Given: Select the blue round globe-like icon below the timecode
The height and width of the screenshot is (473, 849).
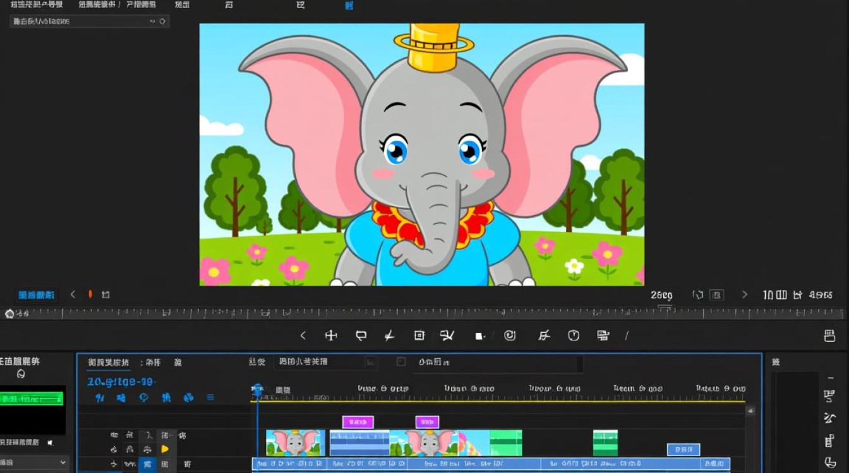Looking at the screenshot, I should point(188,397).
